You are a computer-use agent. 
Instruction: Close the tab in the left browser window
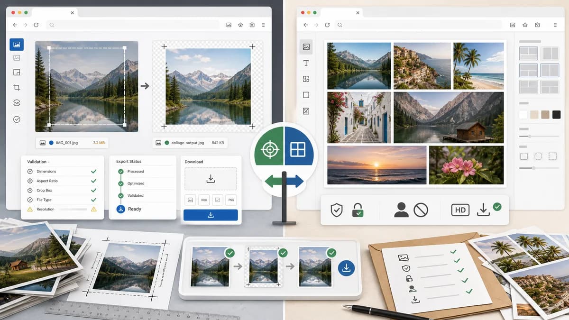click(x=72, y=13)
